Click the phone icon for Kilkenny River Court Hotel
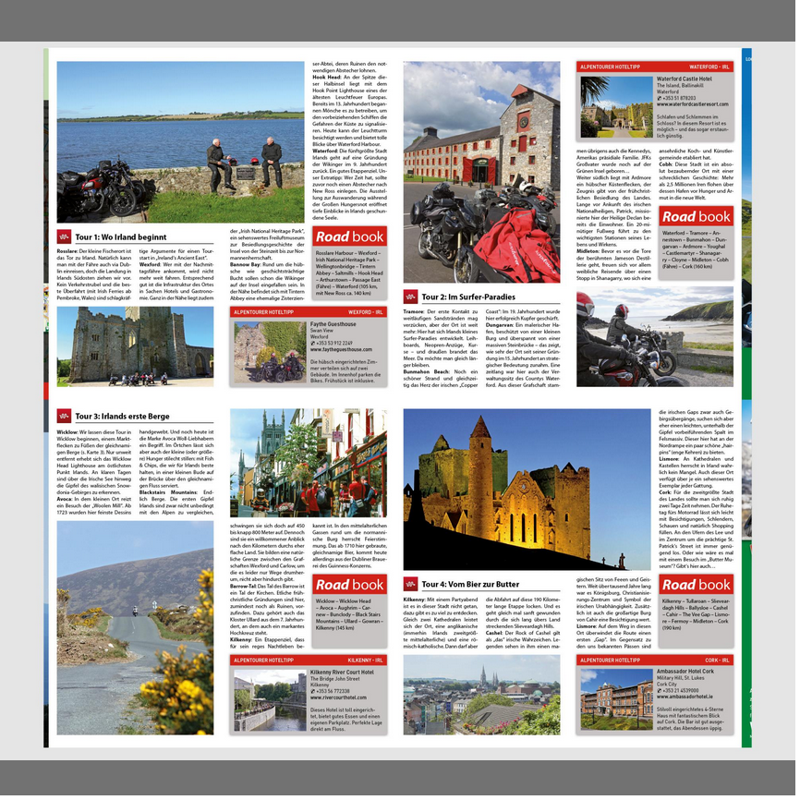The height and width of the screenshot is (800, 800). [314, 690]
